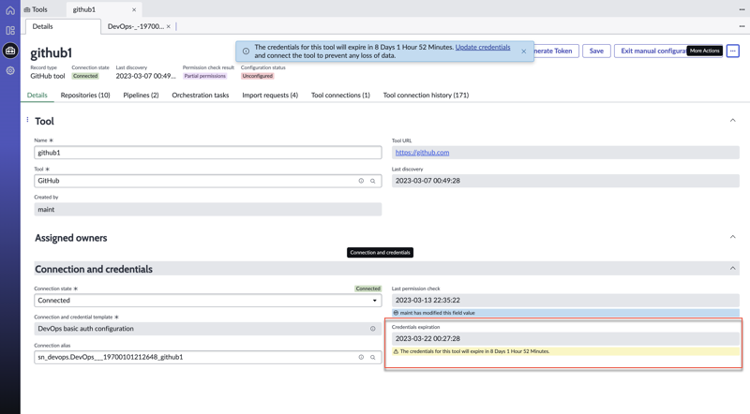
Task: Click header Last discovery value 2023-03-07
Action: click(146, 76)
